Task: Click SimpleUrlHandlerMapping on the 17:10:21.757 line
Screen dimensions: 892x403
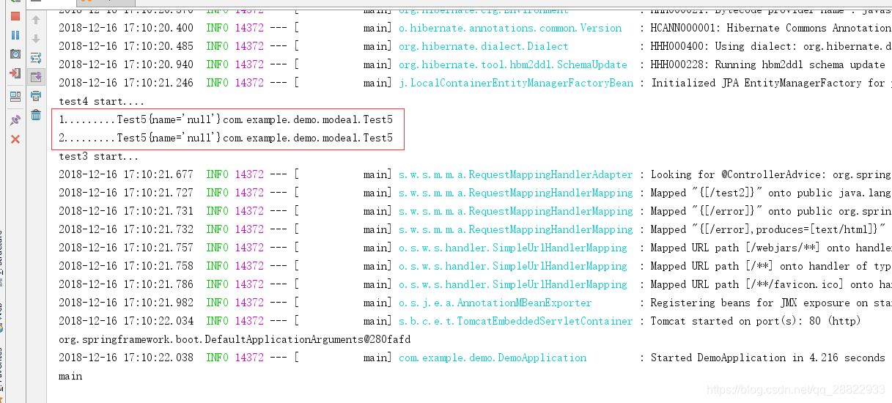Action: click(x=513, y=248)
